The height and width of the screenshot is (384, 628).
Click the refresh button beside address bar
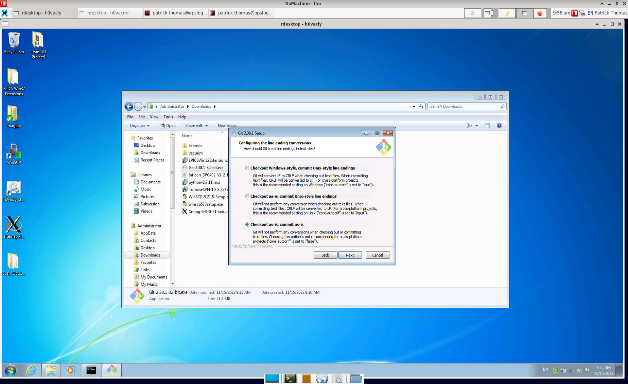pos(421,106)
